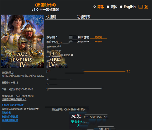Click the 修改器版本: Build.2021.10.31 text
The height and width of the screenshot is (130, 152).
[18, 96]
